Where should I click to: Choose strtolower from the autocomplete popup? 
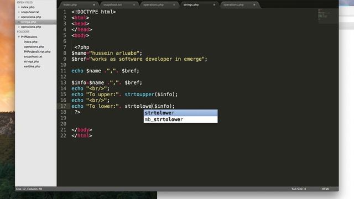pos(181,113)
